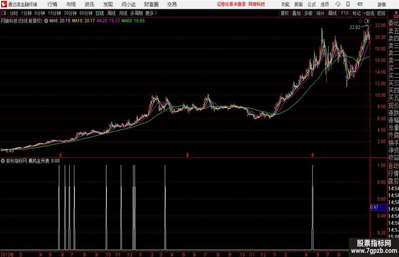Click the 多股 multi-stock toolbar button

[308, 13]
